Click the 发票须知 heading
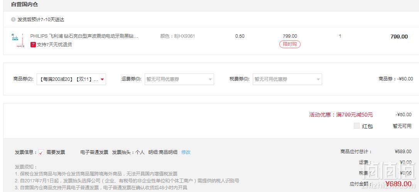 pos(25,167)
